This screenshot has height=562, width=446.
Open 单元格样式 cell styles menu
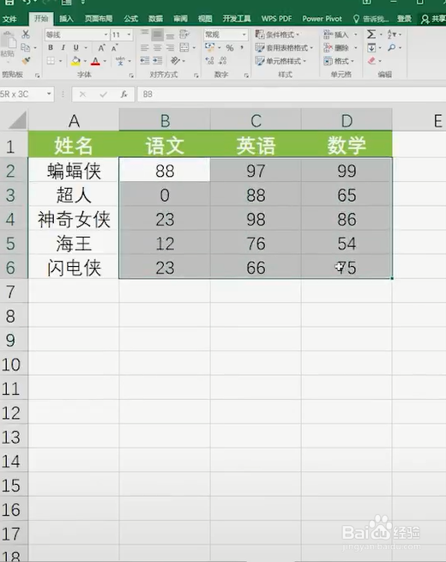280,61
